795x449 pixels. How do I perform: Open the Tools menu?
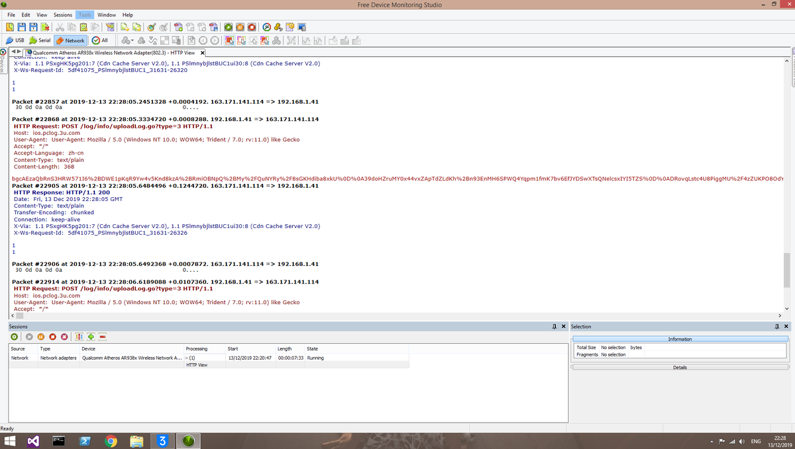85,15
